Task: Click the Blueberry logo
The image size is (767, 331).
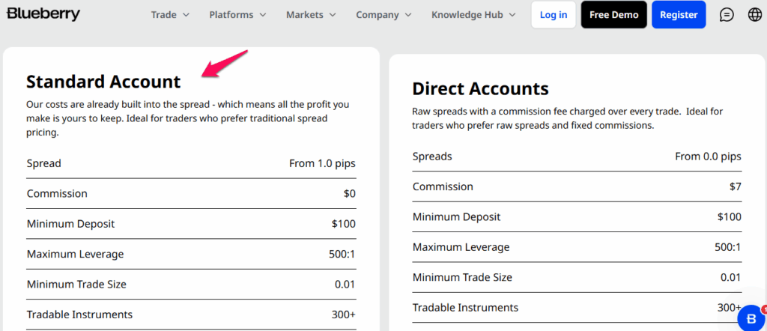Action: 43,14
